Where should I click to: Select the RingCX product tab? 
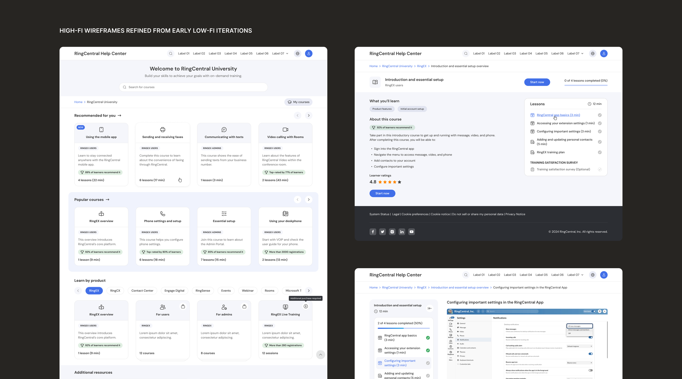coord(115,291)
